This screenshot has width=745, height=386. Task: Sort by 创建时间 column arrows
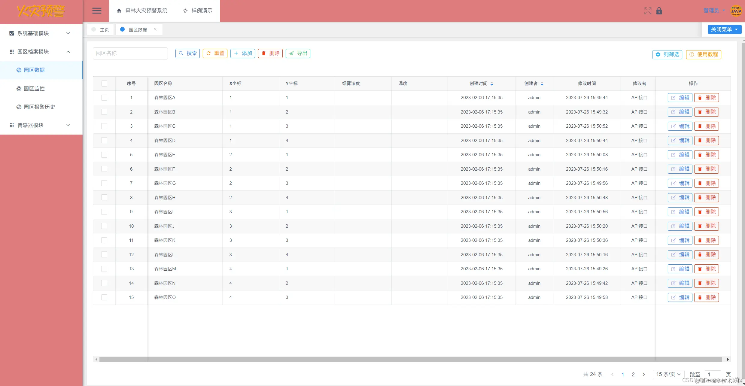492,84
